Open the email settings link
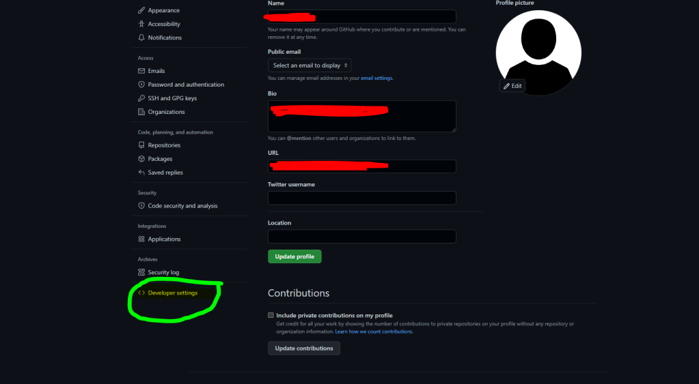 (376, 78)
